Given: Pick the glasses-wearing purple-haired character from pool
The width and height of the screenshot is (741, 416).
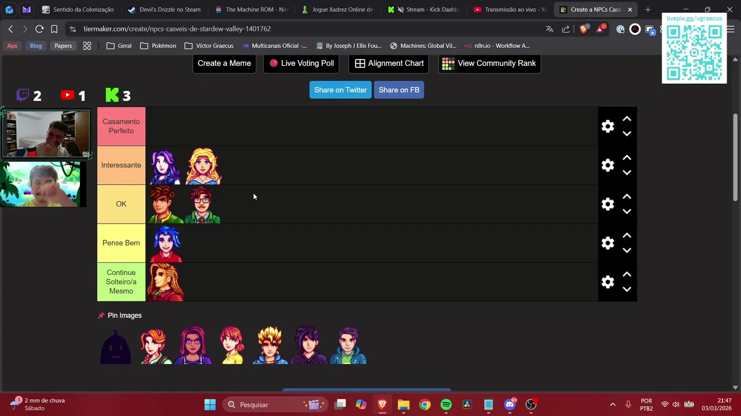Looking at the screenshot, I should click(x=193, y=346).
